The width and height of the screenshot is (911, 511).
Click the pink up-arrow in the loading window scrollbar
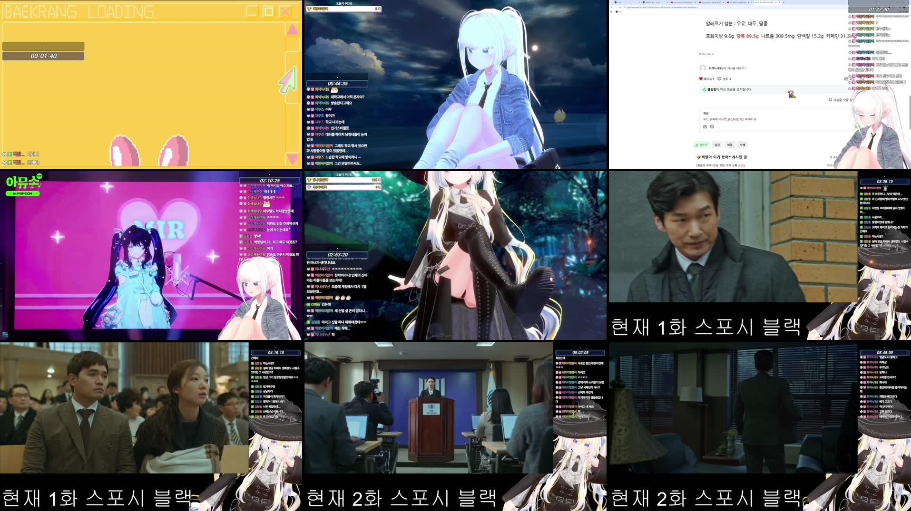[292, 29]
